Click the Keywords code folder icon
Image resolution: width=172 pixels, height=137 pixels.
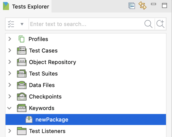coord(22,108)
